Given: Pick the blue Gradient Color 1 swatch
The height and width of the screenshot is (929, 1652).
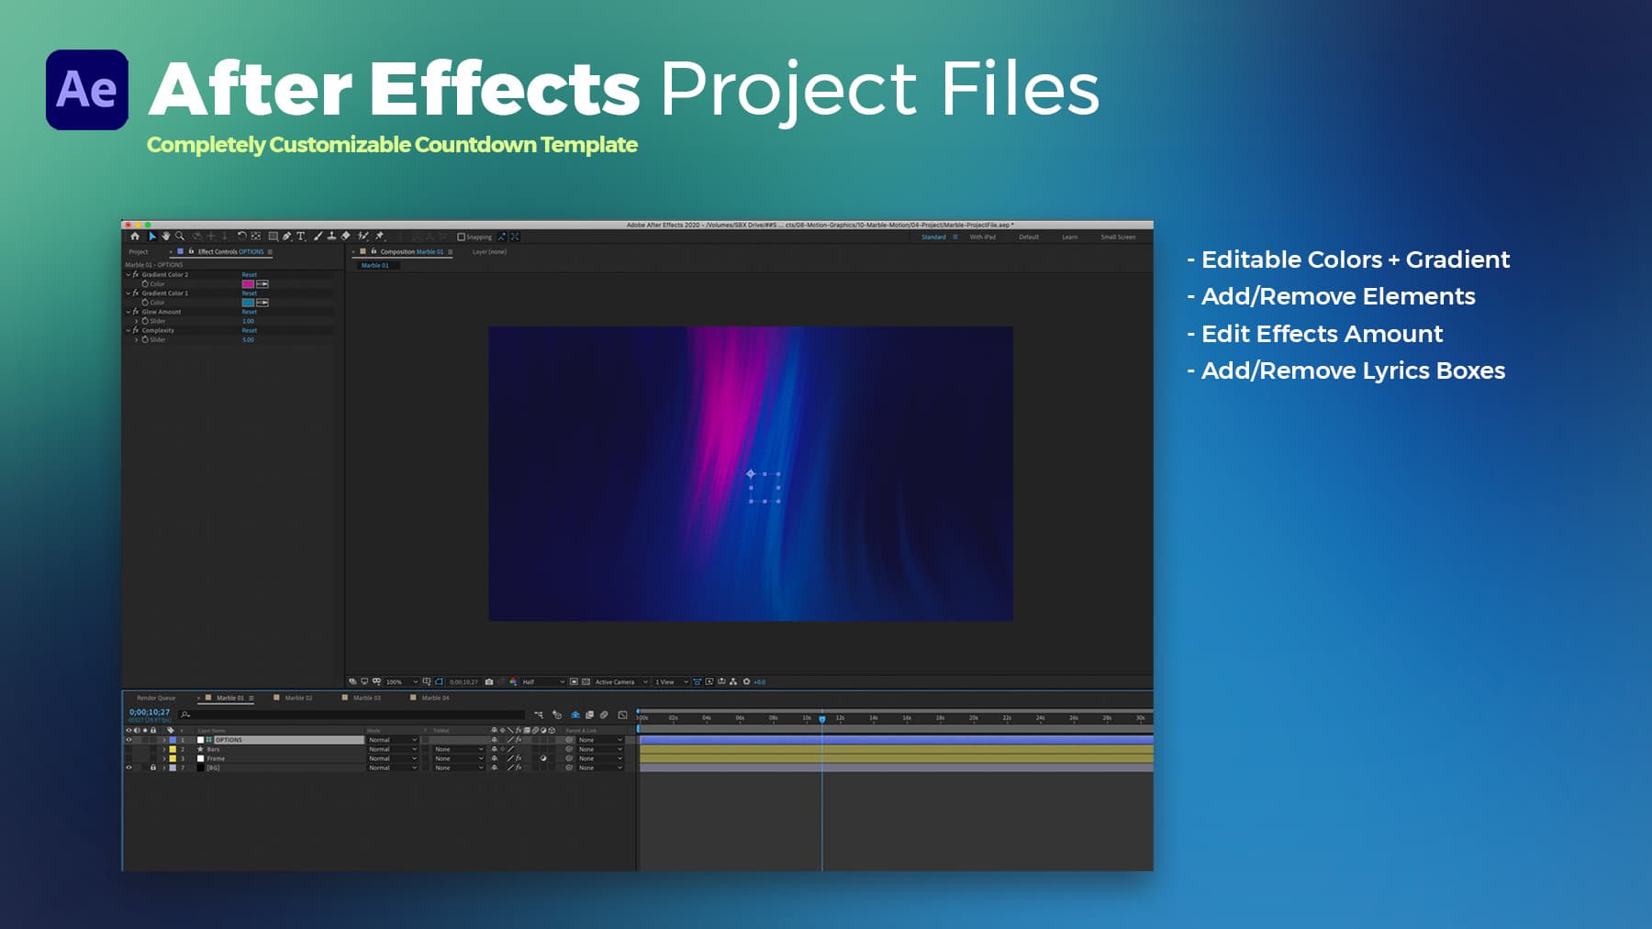Looking at the screenshot, I should [x=248, y=303].
